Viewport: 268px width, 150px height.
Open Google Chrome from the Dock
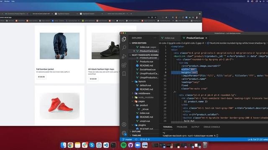coord(70,145)
